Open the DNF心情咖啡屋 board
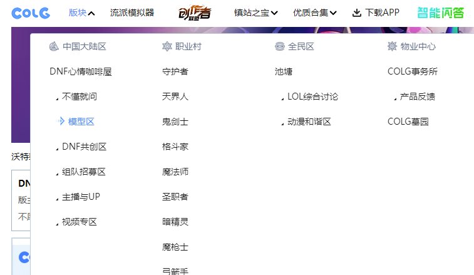The image size is (474, 275). [x=80, y=71]
